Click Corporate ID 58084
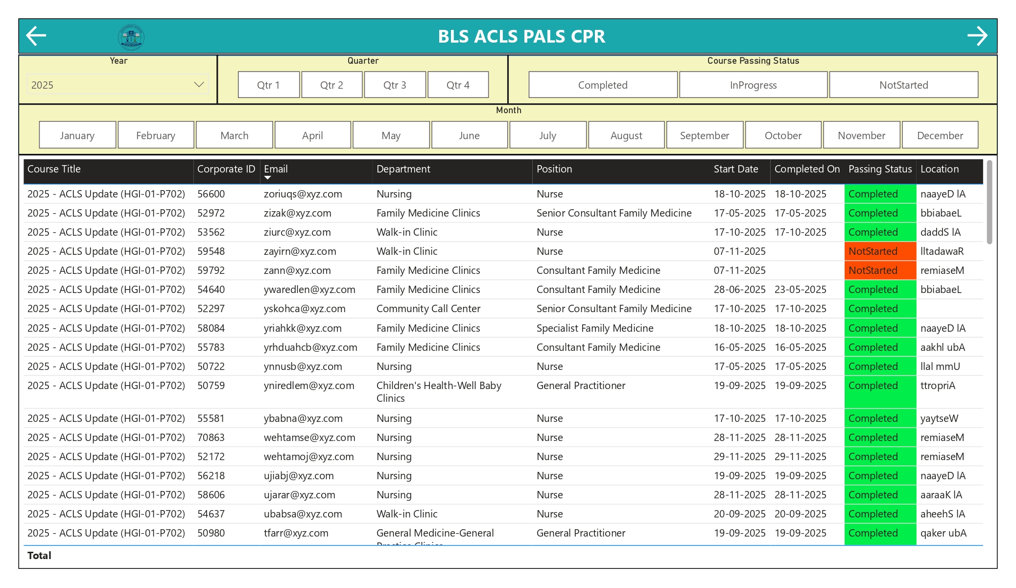The width and height of the screenshot is (1016, 588). click(x=211, y=328)
